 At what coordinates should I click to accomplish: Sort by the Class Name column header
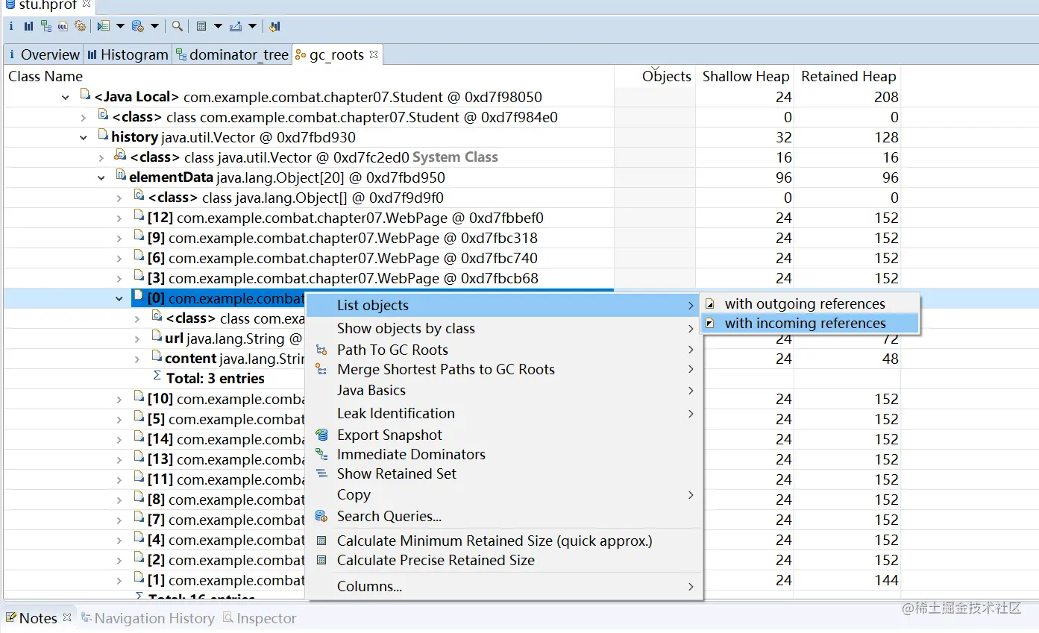pyautogui.click(x=309, y=76)
